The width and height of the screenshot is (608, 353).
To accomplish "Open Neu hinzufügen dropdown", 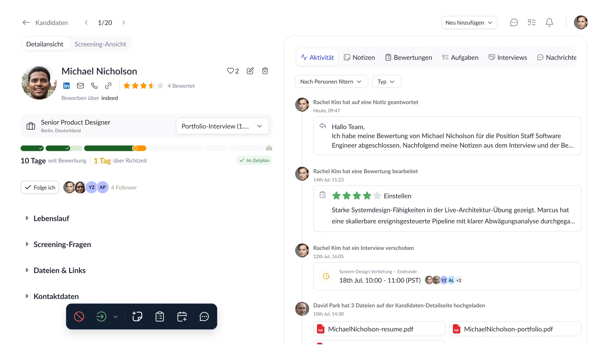I will pyautogui.click(x=469, y=23).
